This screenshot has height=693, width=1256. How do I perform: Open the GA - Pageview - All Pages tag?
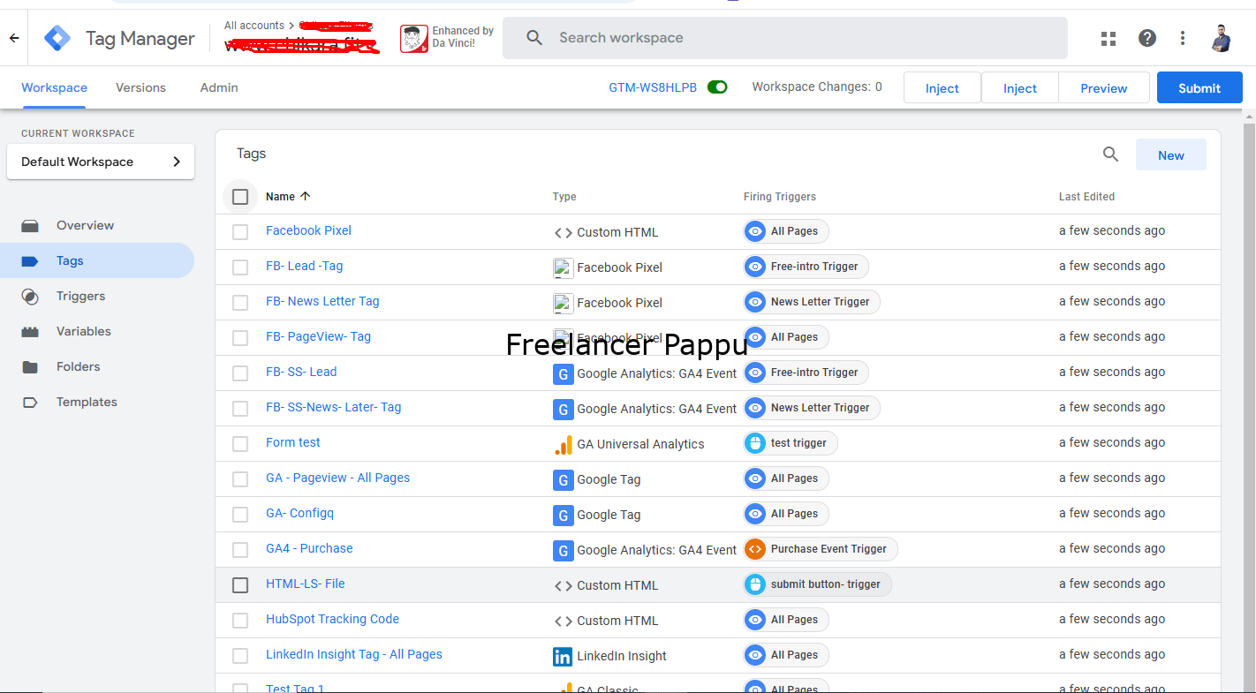(337, 478)
